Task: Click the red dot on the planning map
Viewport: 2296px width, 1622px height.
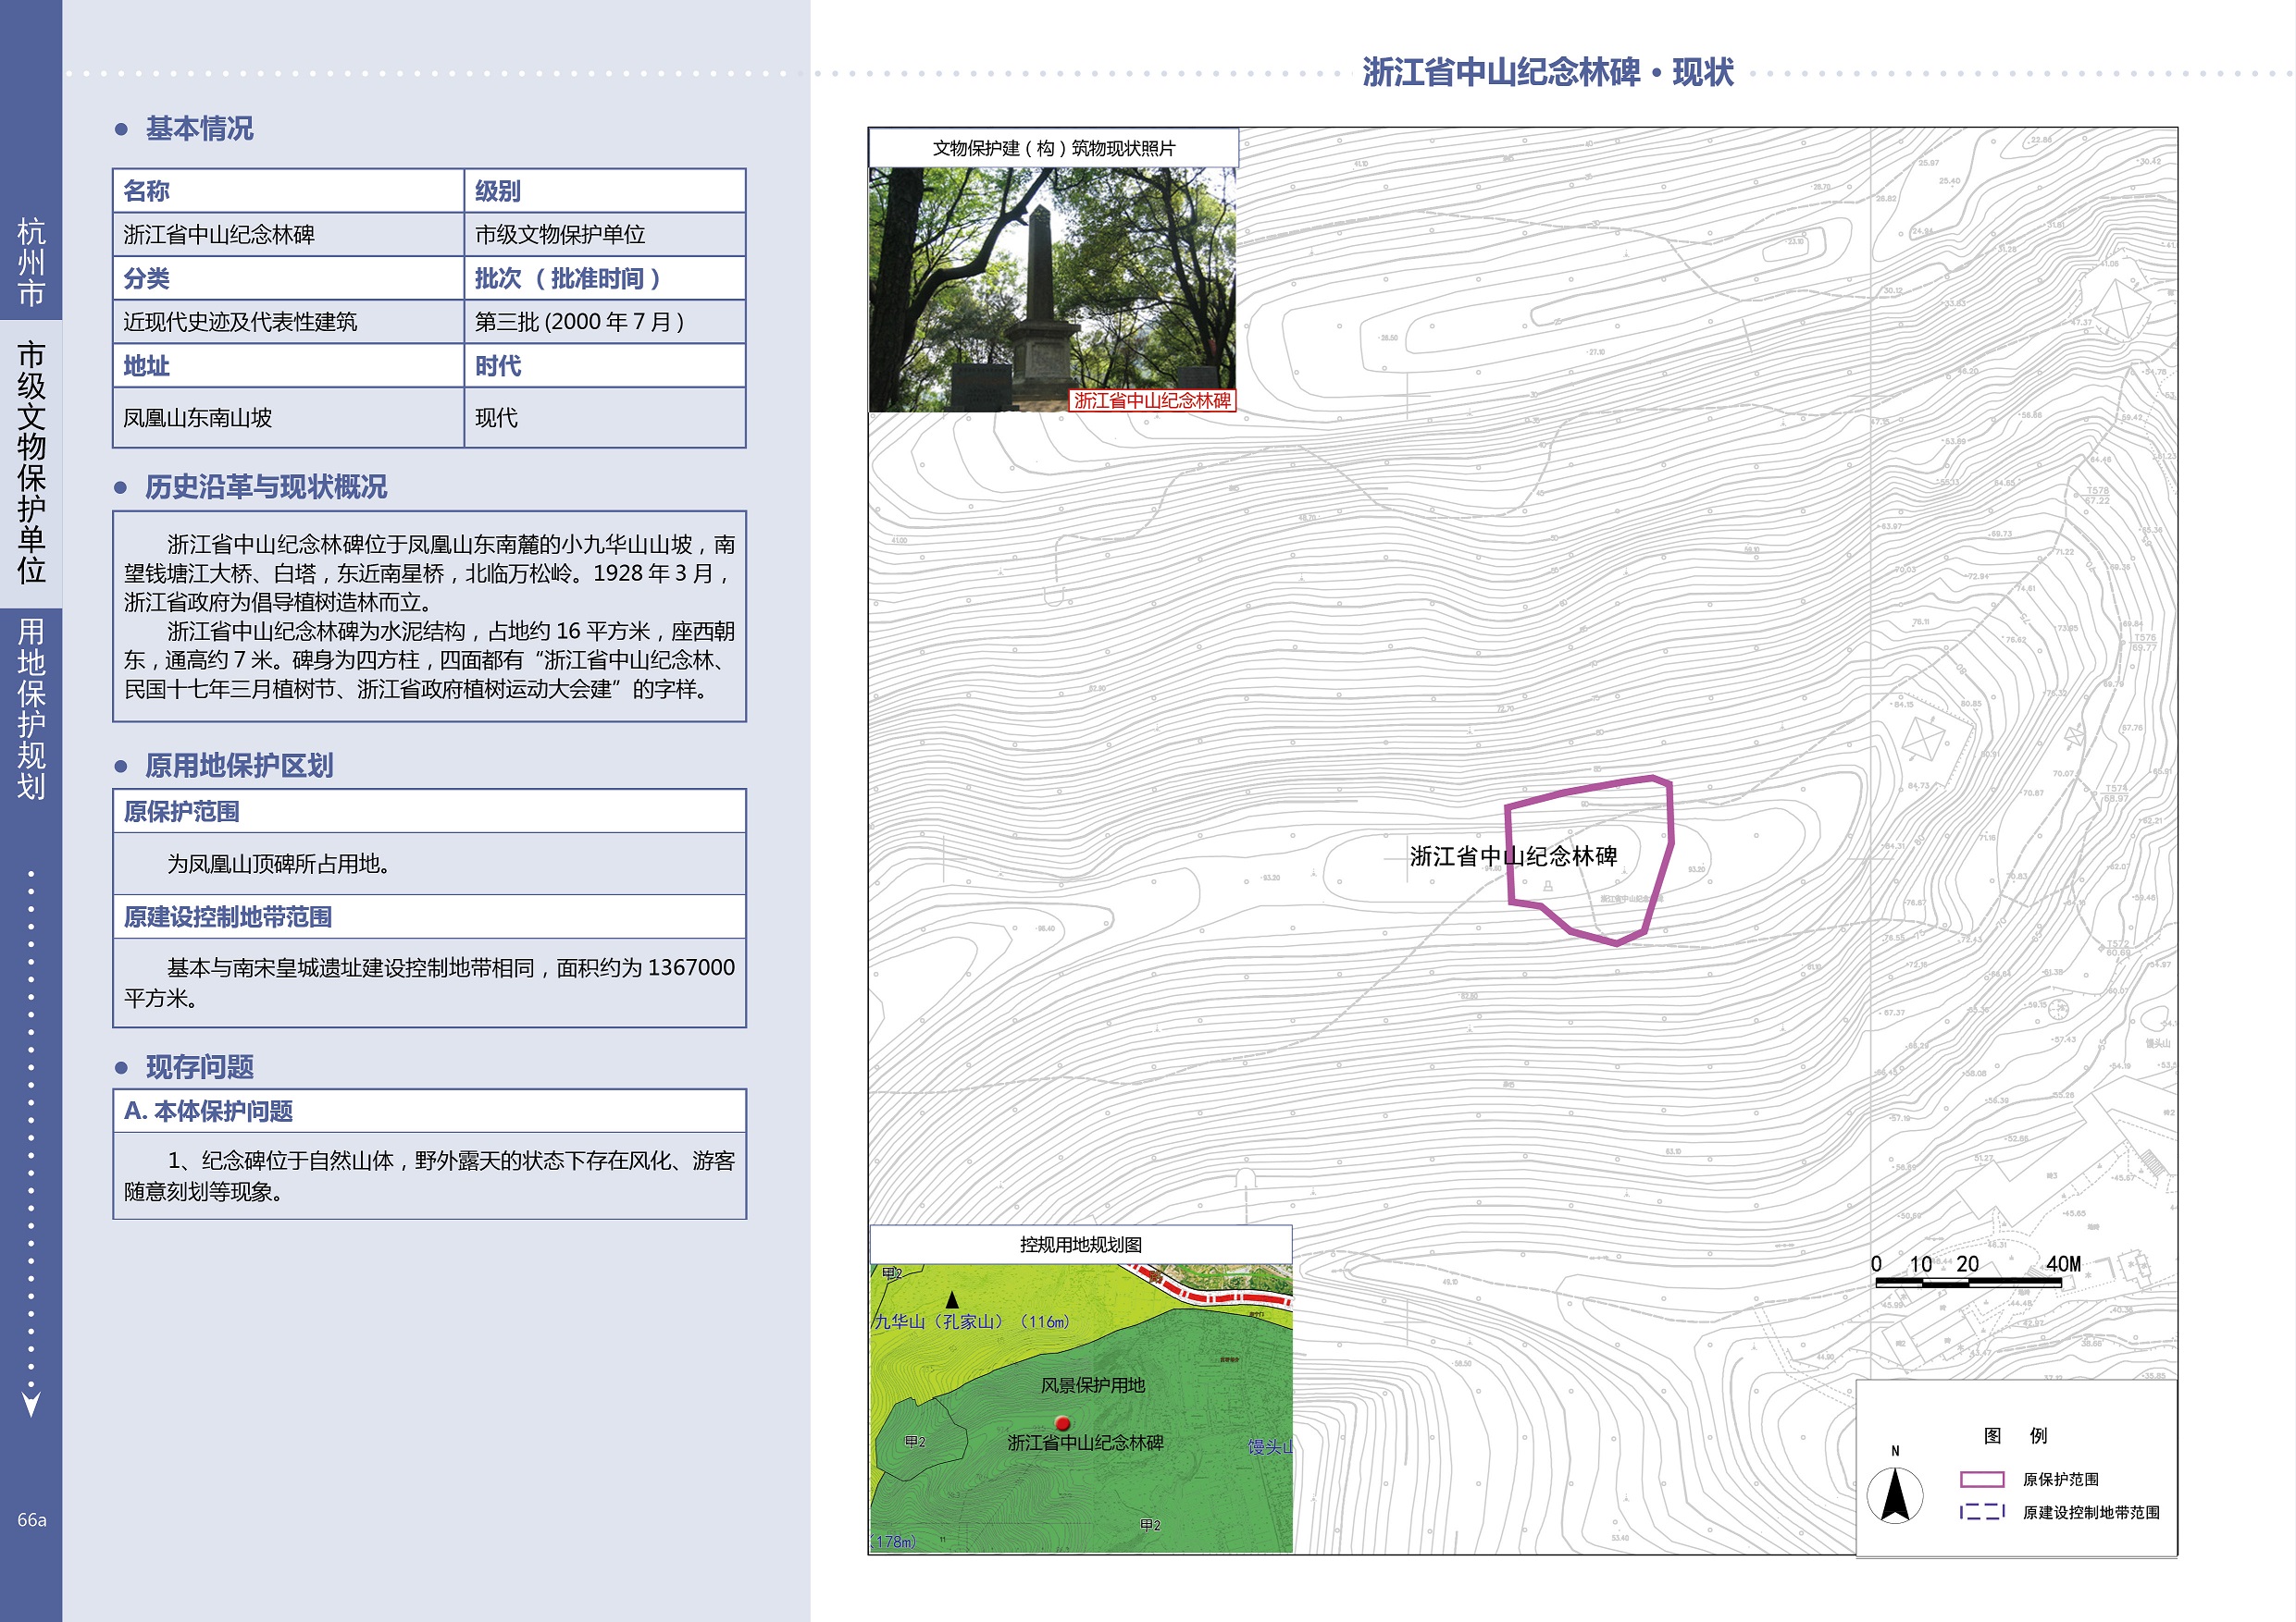Action: point(1063,1423)
